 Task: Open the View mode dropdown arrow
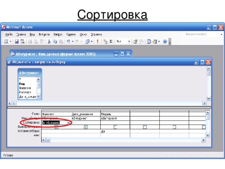coord(11,42)
